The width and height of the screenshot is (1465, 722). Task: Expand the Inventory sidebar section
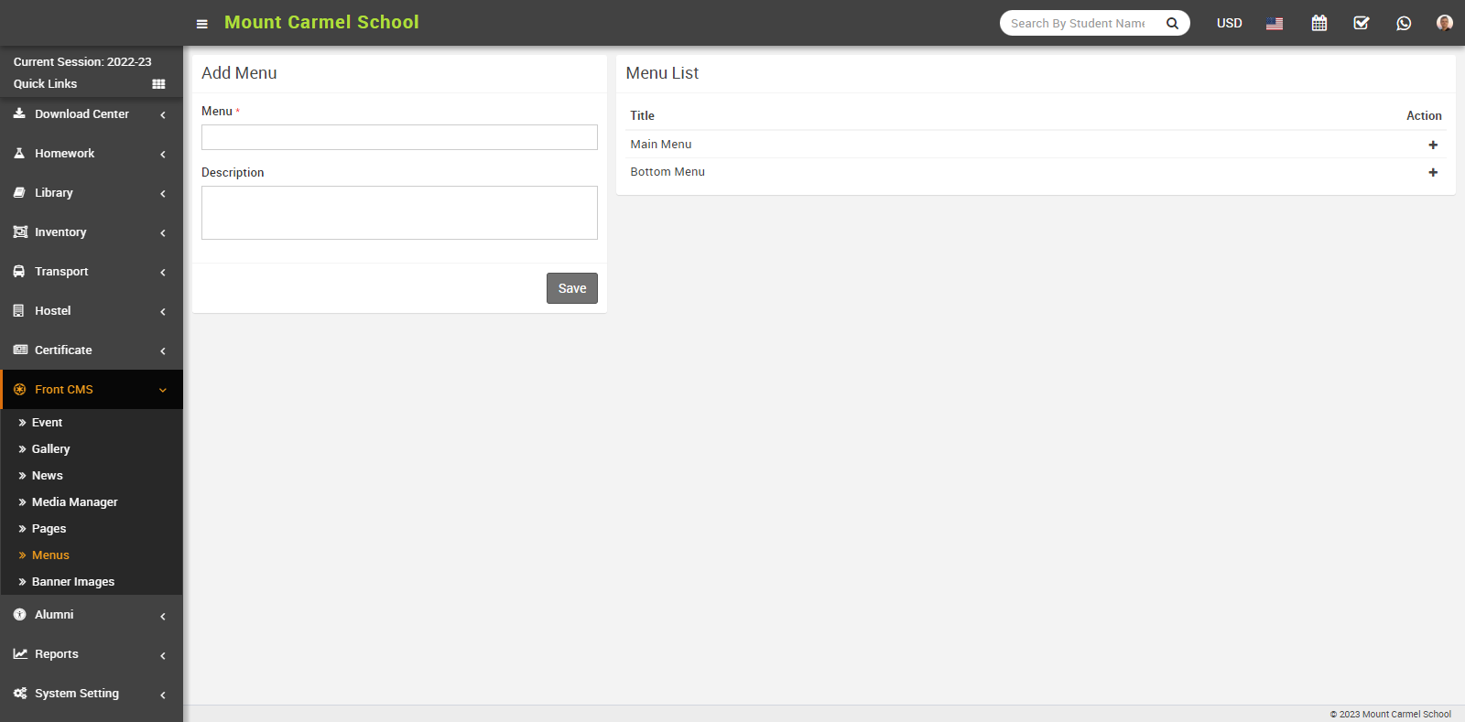click(x=91, y=232)
